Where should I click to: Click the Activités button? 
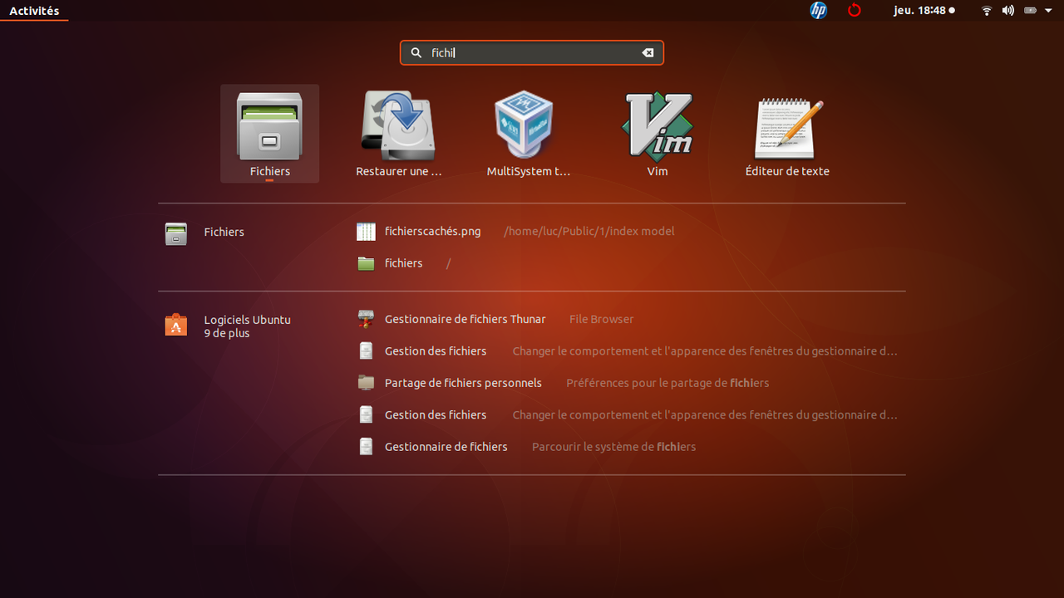pyautogui.click(x=34, y=11)
